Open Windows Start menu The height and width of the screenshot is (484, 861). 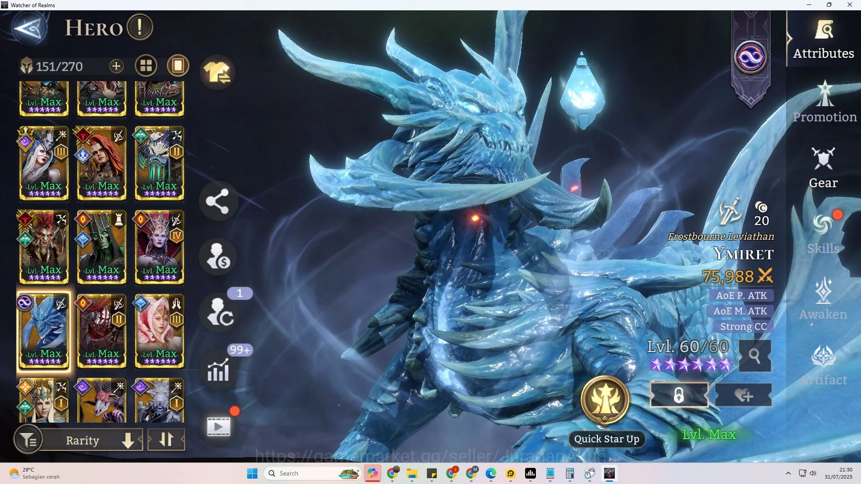[x=252, y=473]
